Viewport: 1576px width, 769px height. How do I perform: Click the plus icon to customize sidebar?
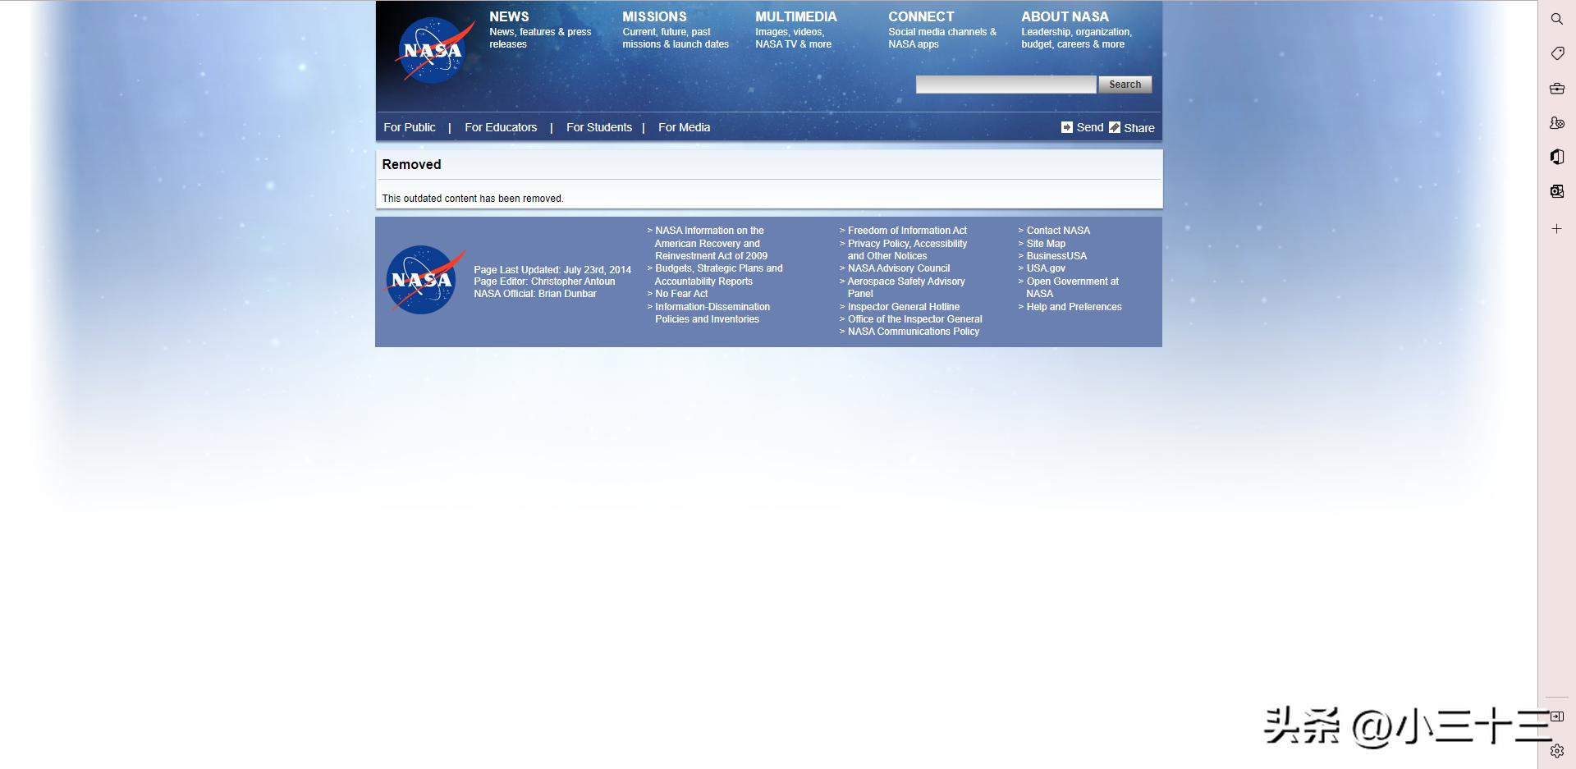click(x=1556, y=229)
